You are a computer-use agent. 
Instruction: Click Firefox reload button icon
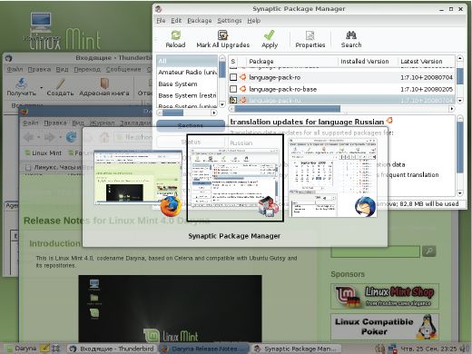[x=71, y=137]
